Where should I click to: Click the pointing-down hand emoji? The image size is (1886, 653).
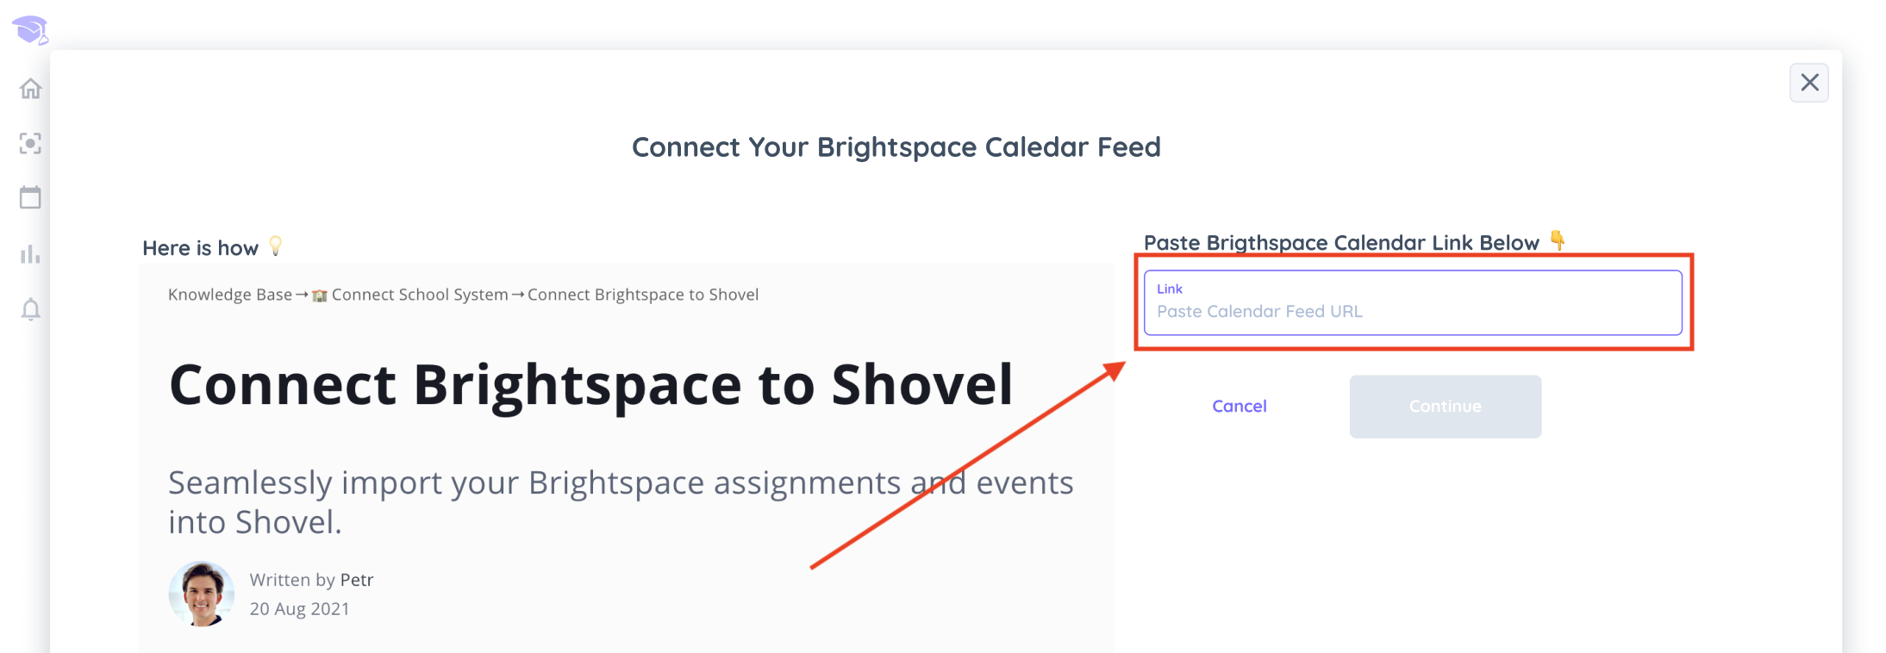[x=1557, y=240]
